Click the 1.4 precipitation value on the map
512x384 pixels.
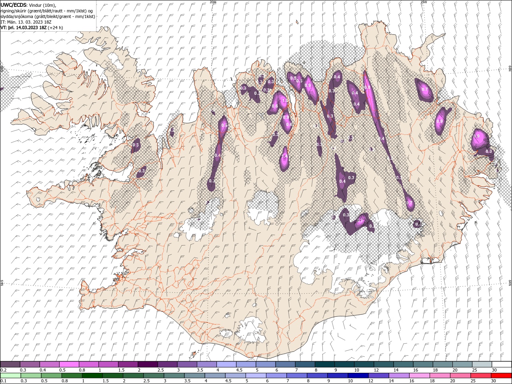click(285, 156)
